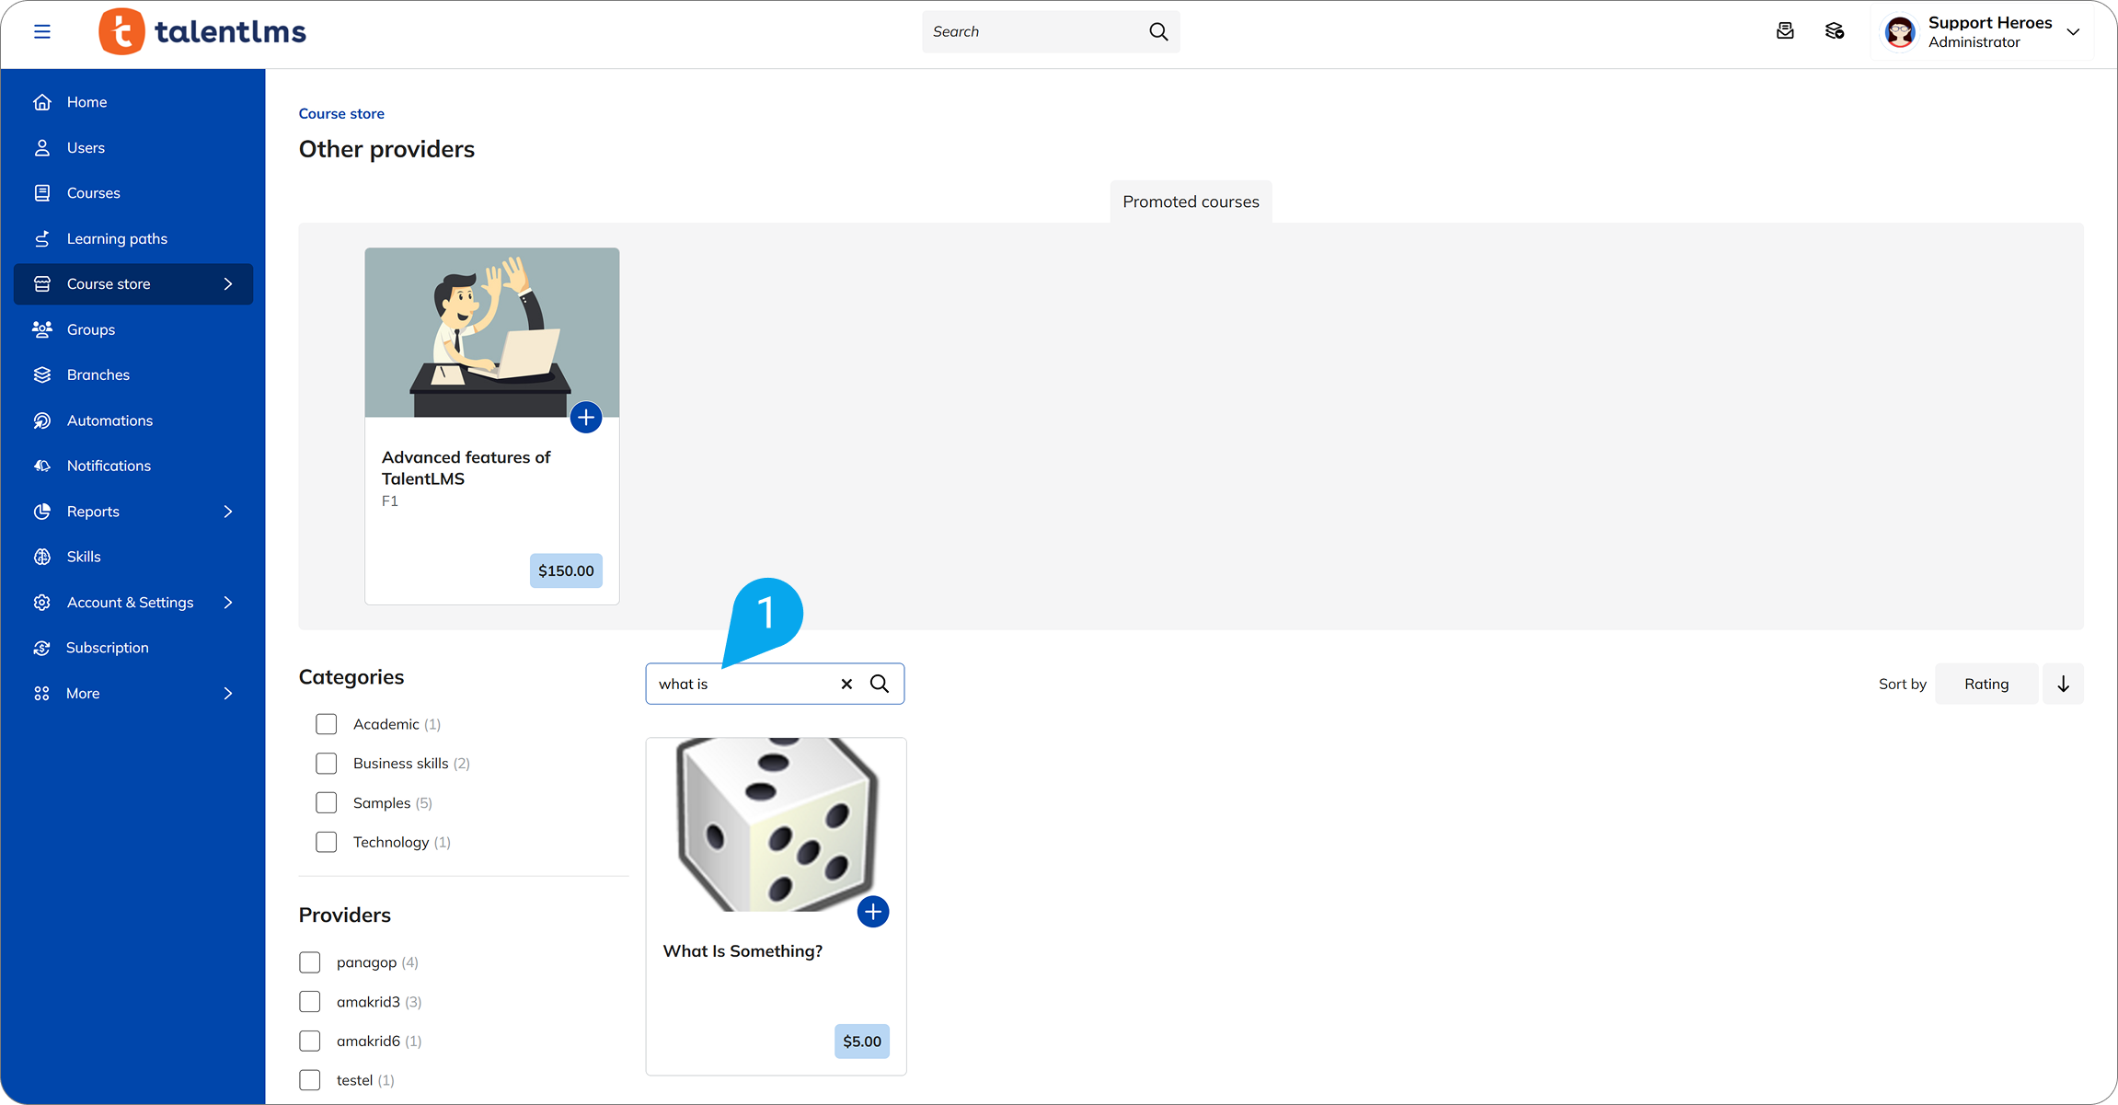Click the search magnifier in top bar
This screenshot has width=2118, height=1105.
(1158, 31)
